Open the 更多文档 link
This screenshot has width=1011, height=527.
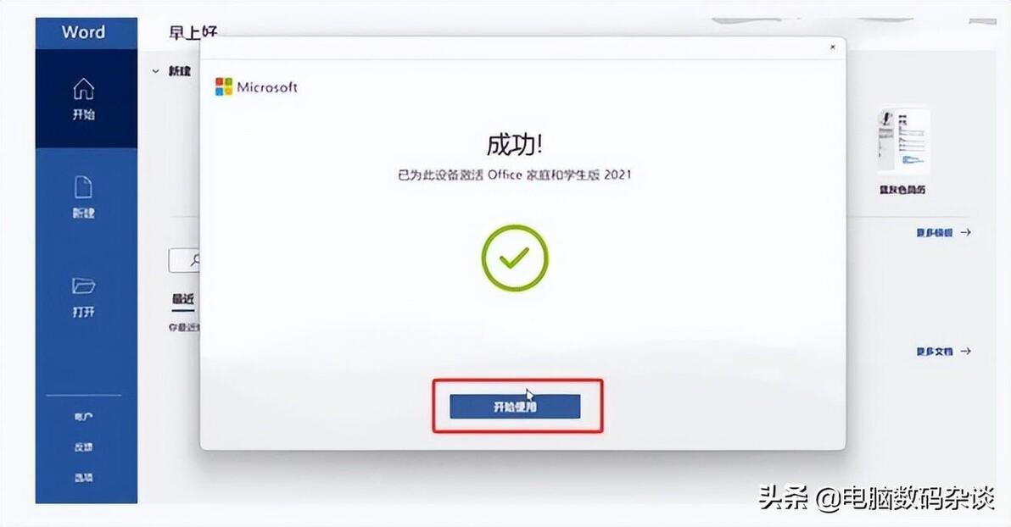(x=935, y=351)
